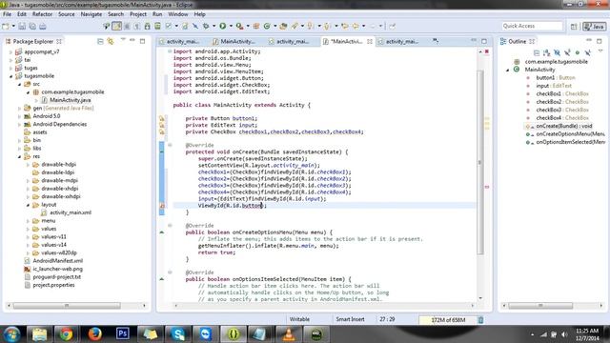Collapse the onCreate method fold marker
This screenshot has width=610, height=343.
point(170,145)
